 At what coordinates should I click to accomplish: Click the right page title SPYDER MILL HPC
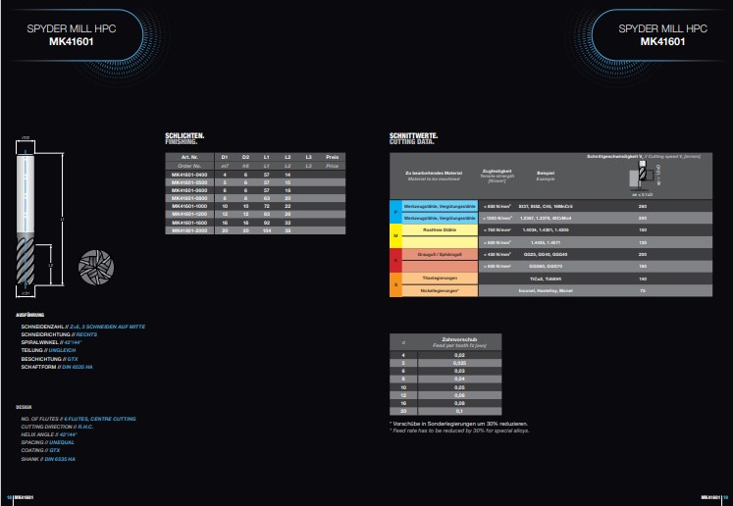click(x=662, y=28)
